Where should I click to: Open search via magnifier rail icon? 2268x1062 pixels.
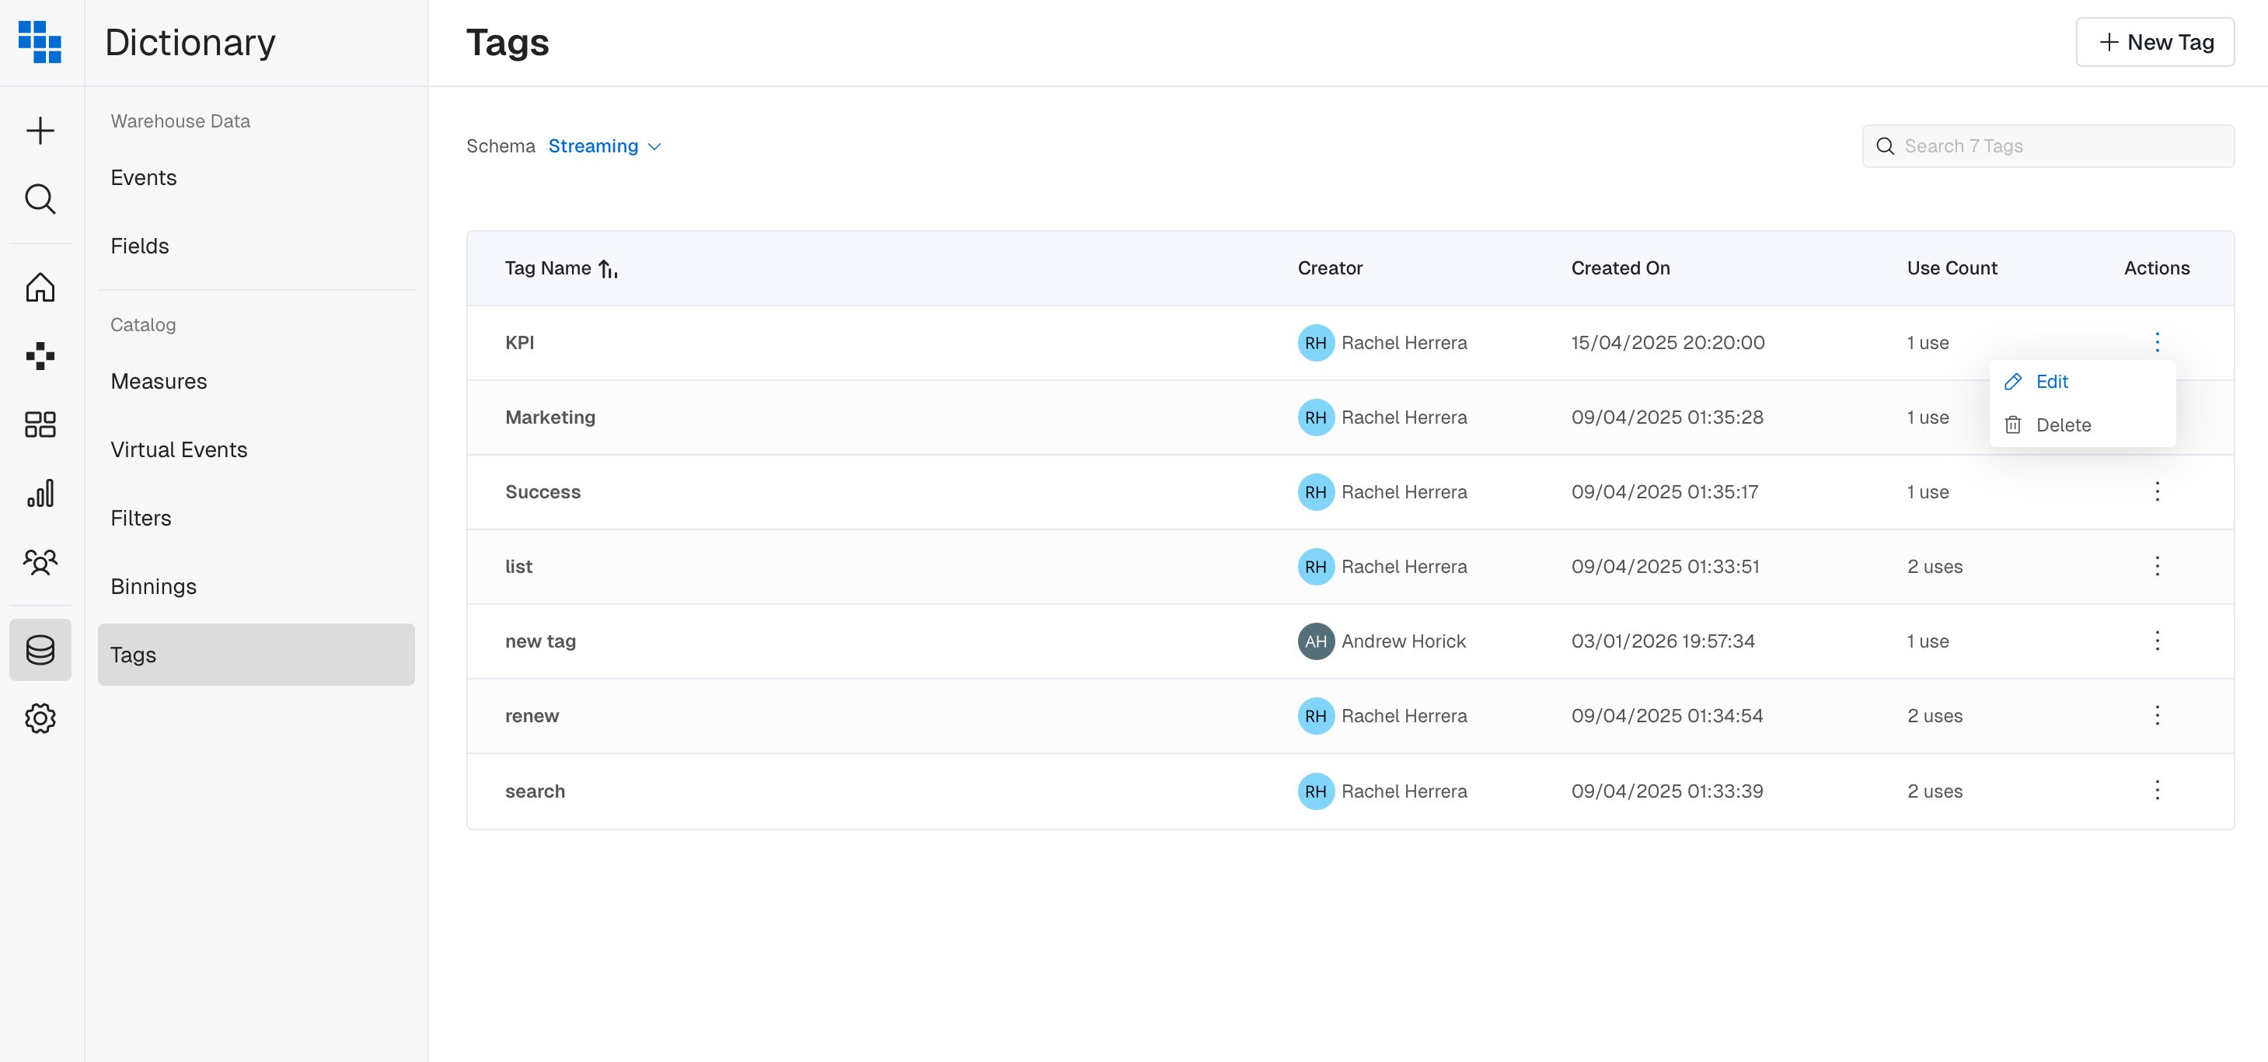pyautogui.click(x=40, y=199)
